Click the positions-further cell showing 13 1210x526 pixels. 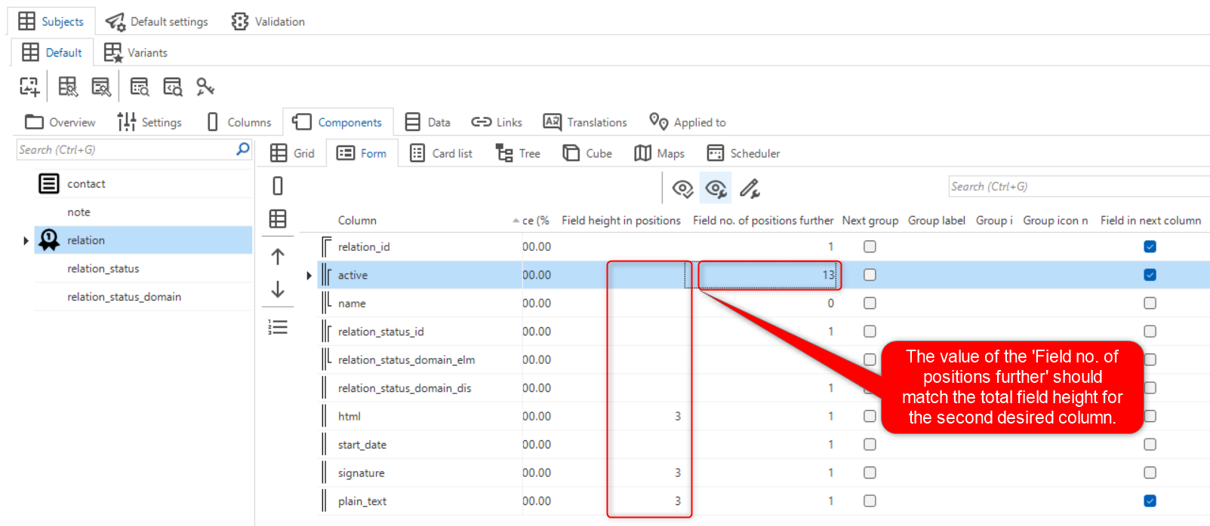768,275
